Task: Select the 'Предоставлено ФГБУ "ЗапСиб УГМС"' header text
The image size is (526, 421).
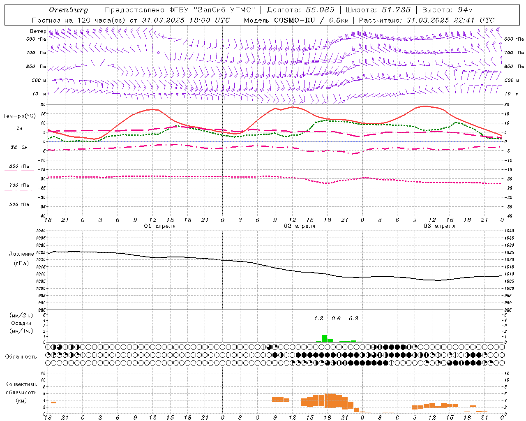Action: pos(180,10)
